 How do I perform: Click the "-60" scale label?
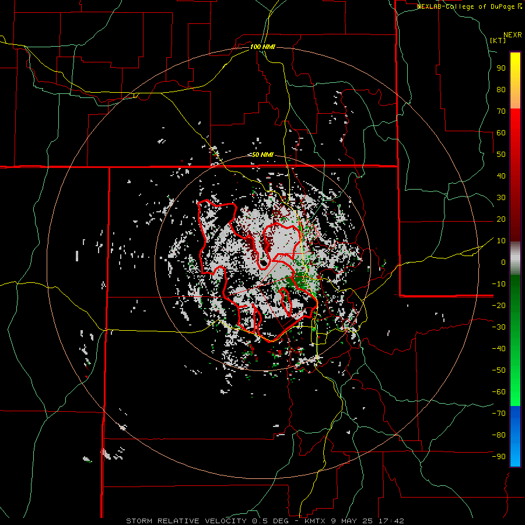(x=499, y=392)
